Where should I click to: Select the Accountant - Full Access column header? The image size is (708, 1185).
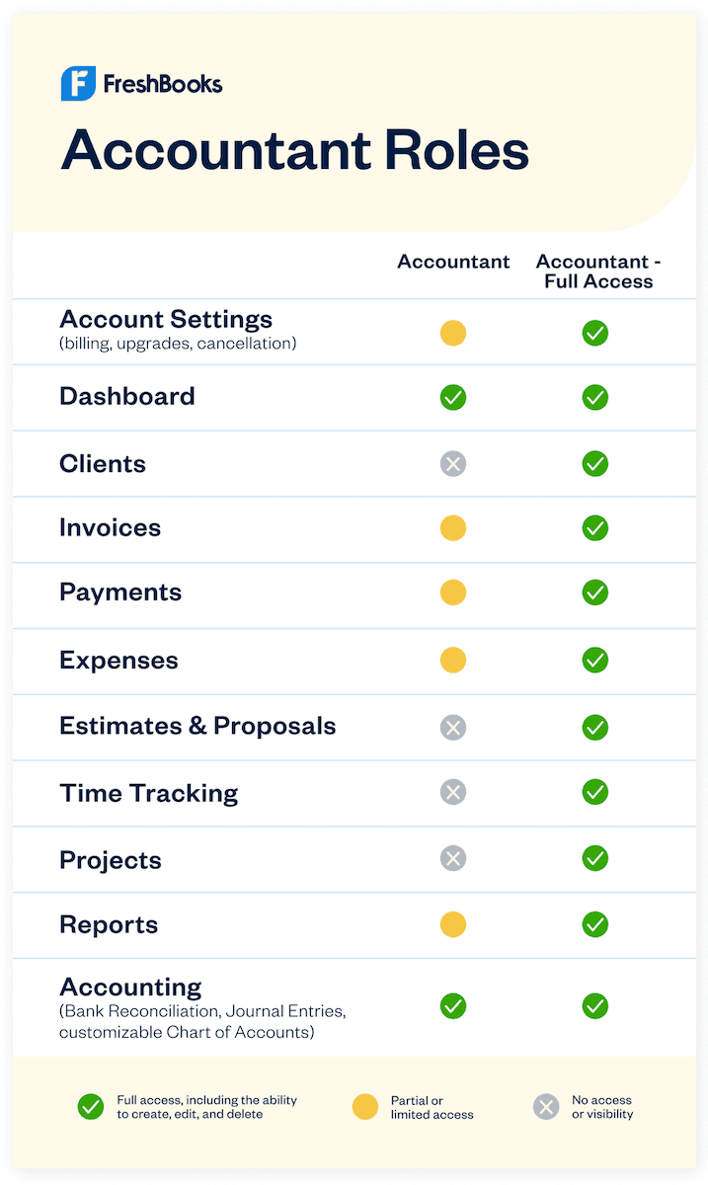tap(597, 272)
